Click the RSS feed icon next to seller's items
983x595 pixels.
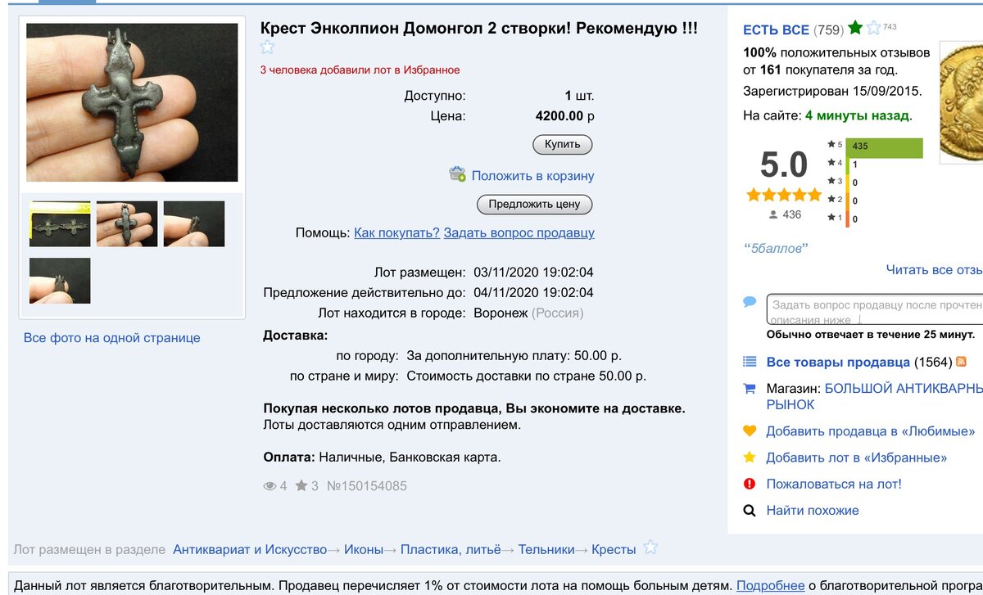pyautogui.click(x=962, y=362)
